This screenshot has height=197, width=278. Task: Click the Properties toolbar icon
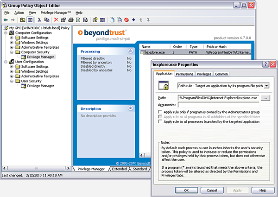click(63, 20)
